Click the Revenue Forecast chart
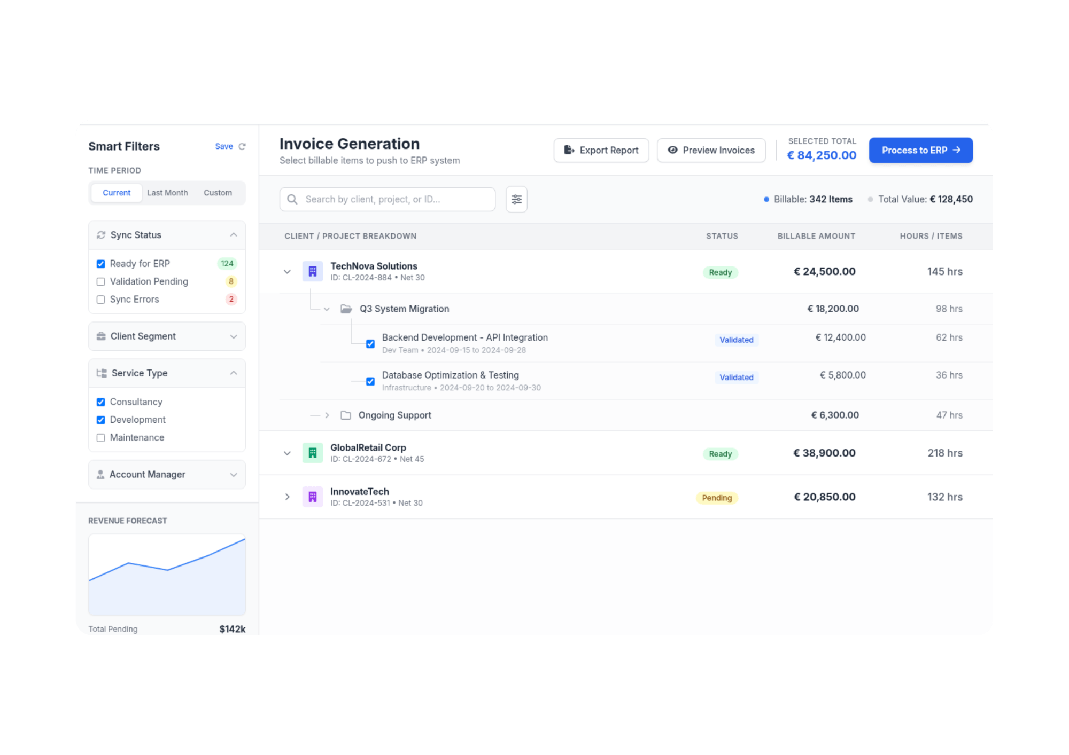The width and height of the screenshot is (1069, 755). (x=167, y=575)
